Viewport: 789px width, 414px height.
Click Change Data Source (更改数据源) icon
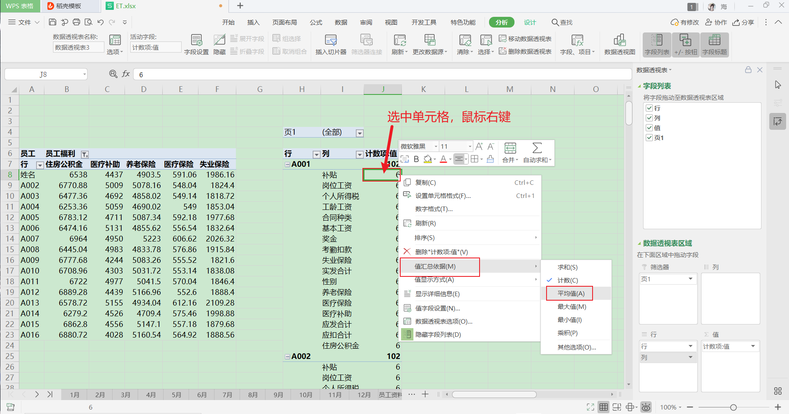point(430,44)
